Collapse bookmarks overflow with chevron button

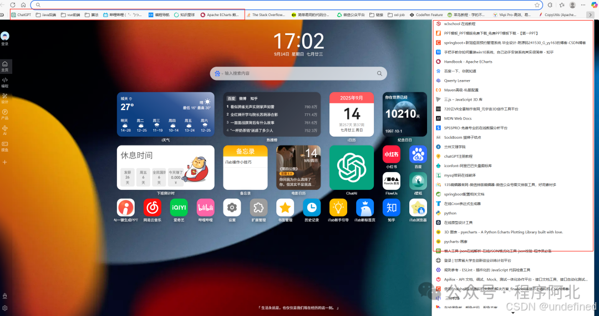tap(590, 15)
